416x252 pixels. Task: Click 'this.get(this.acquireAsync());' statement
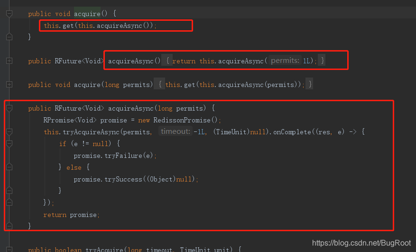pyautogui.click(x=100, y=26)
